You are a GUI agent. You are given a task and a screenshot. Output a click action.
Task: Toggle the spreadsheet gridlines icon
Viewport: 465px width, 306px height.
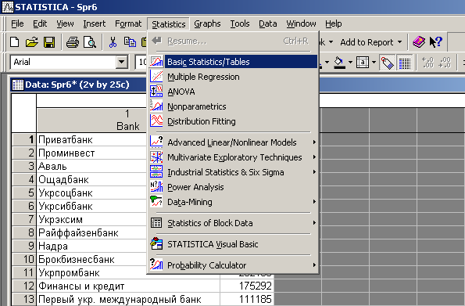click(405, 63)
